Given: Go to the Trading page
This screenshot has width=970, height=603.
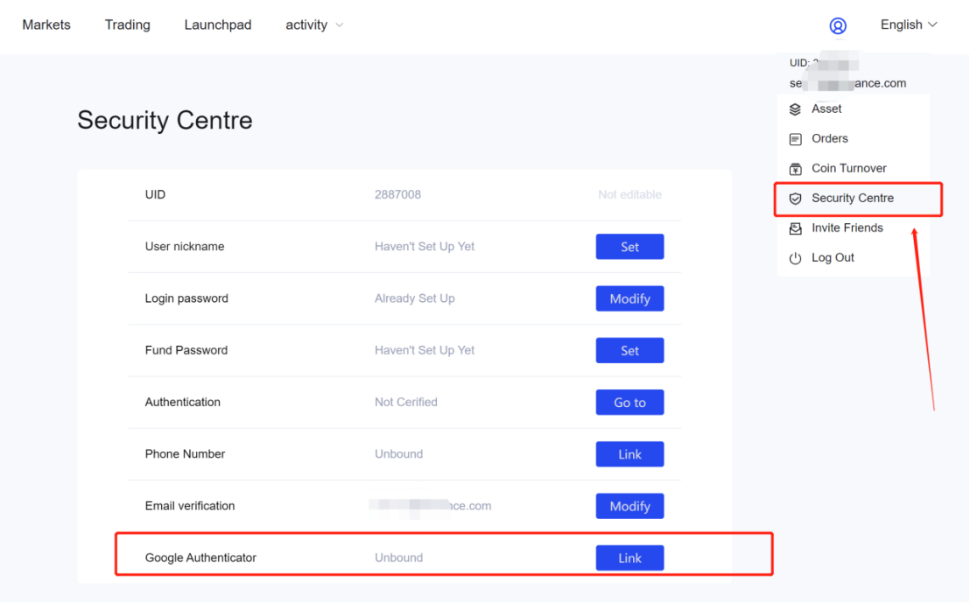Looking at the screenshot, I should click(127, 25).
